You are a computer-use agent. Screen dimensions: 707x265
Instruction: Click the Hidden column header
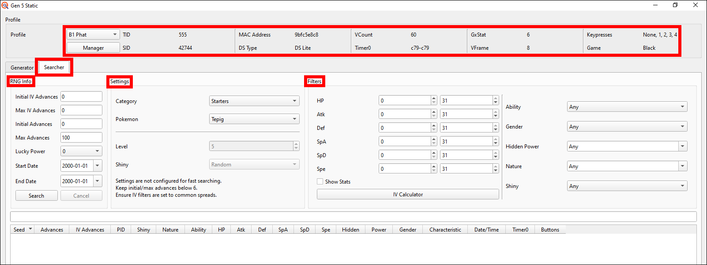350,229
